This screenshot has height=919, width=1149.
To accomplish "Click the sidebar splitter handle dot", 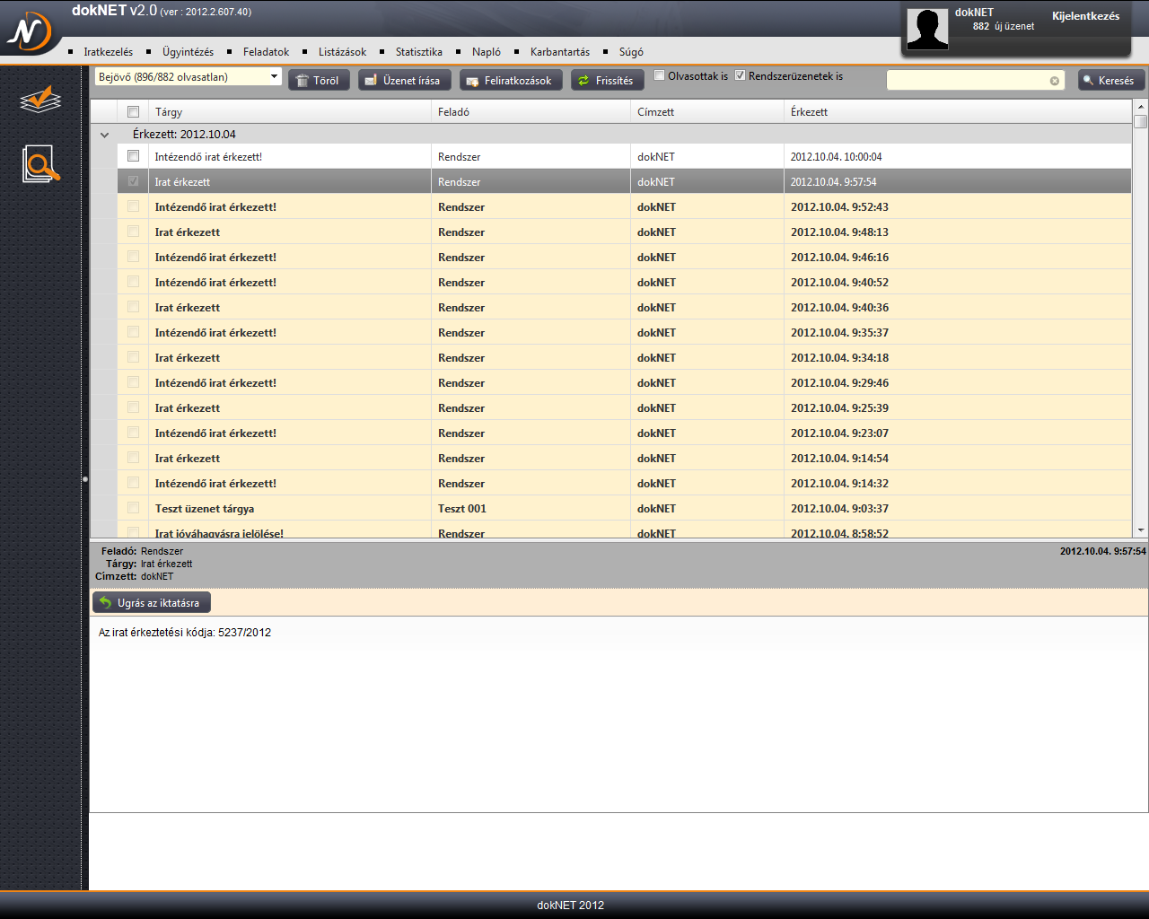I will (85, 479).
